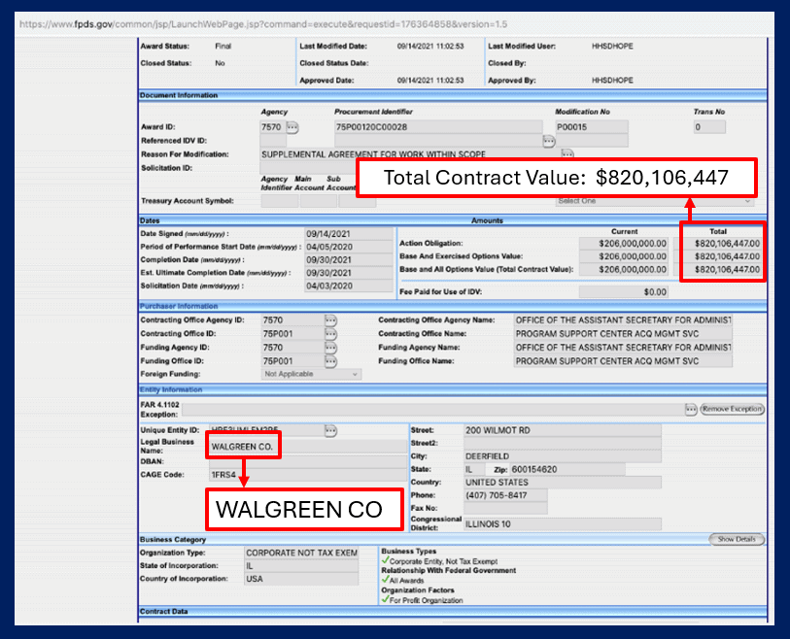The image size is (790, 639).
Task: Click the Procurement Identifier field 75P00120C00028
Action: pos(438,127)
